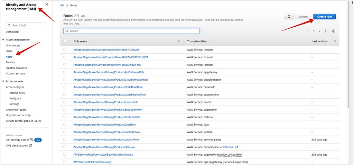This screenshot has width=354, height=165.
Task: Click the IAM Identity Center link
Action: click(17, 140)
